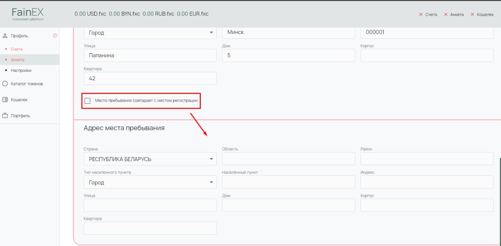This screenshot has width=501, height=246.
Task: Click the Дом field containing 5
Action: click(x=288, y=55)
